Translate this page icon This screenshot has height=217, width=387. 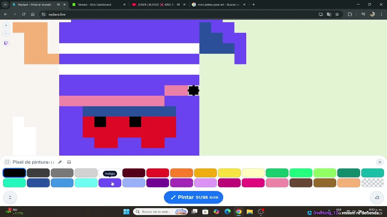coord(329,14)
